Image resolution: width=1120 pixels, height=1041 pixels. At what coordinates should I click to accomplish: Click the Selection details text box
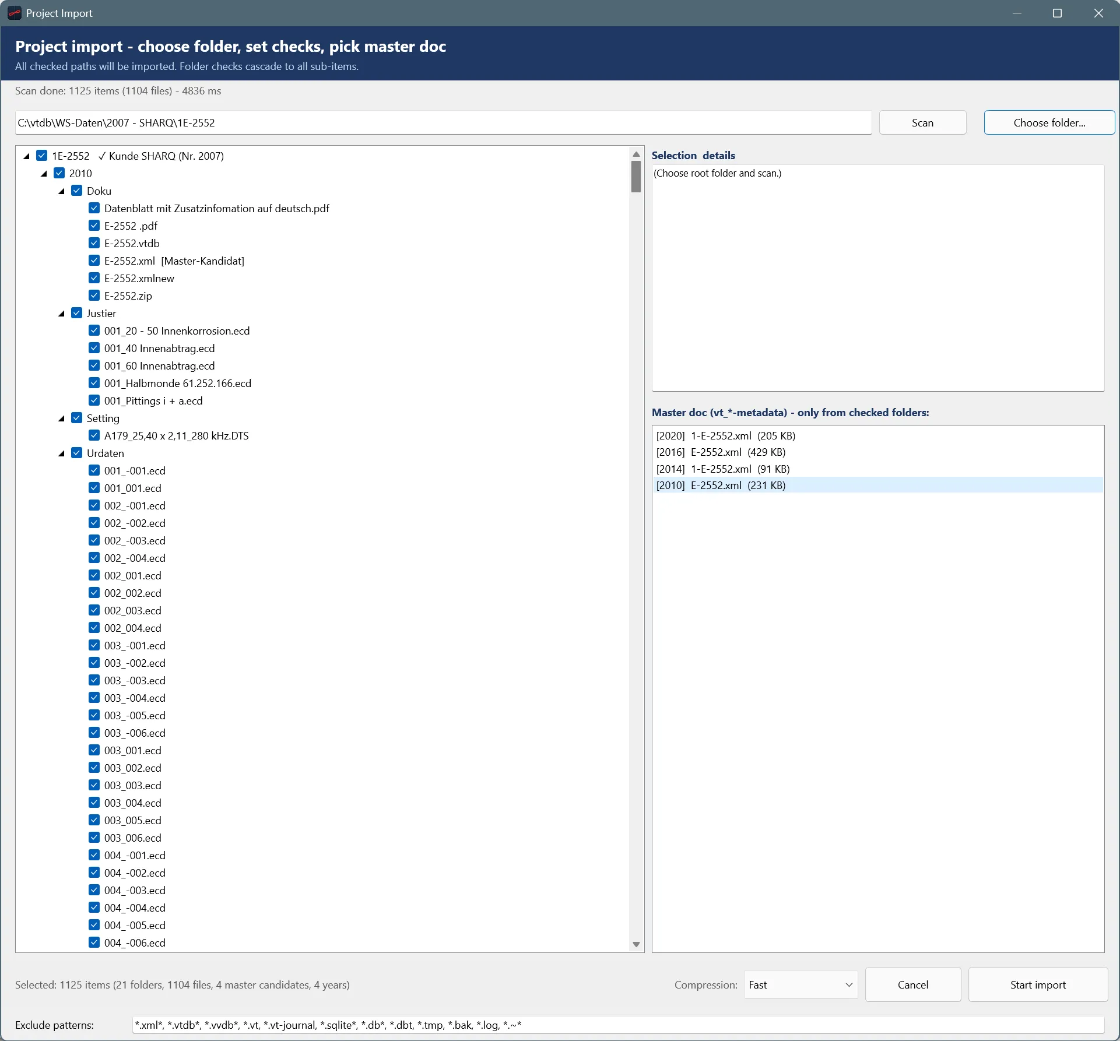click(x=877, y=277)
